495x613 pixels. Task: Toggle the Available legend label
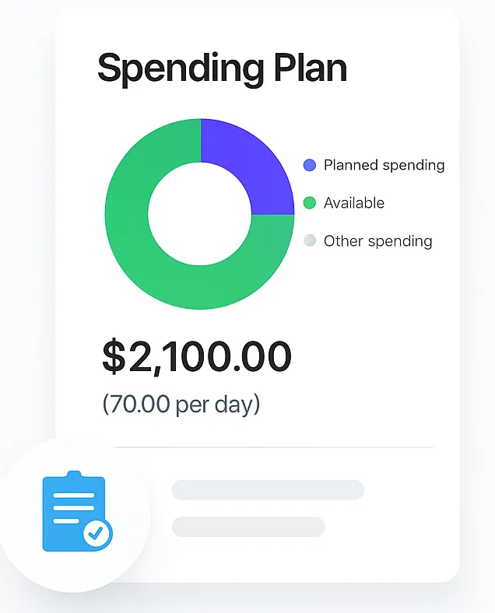(x=354, y=203)
